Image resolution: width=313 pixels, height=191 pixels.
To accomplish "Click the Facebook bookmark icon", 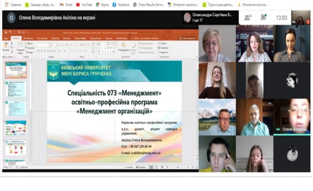I will coord(114,4).
